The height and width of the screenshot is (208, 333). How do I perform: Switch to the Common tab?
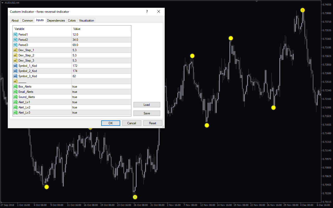click(x=27, y=21)
